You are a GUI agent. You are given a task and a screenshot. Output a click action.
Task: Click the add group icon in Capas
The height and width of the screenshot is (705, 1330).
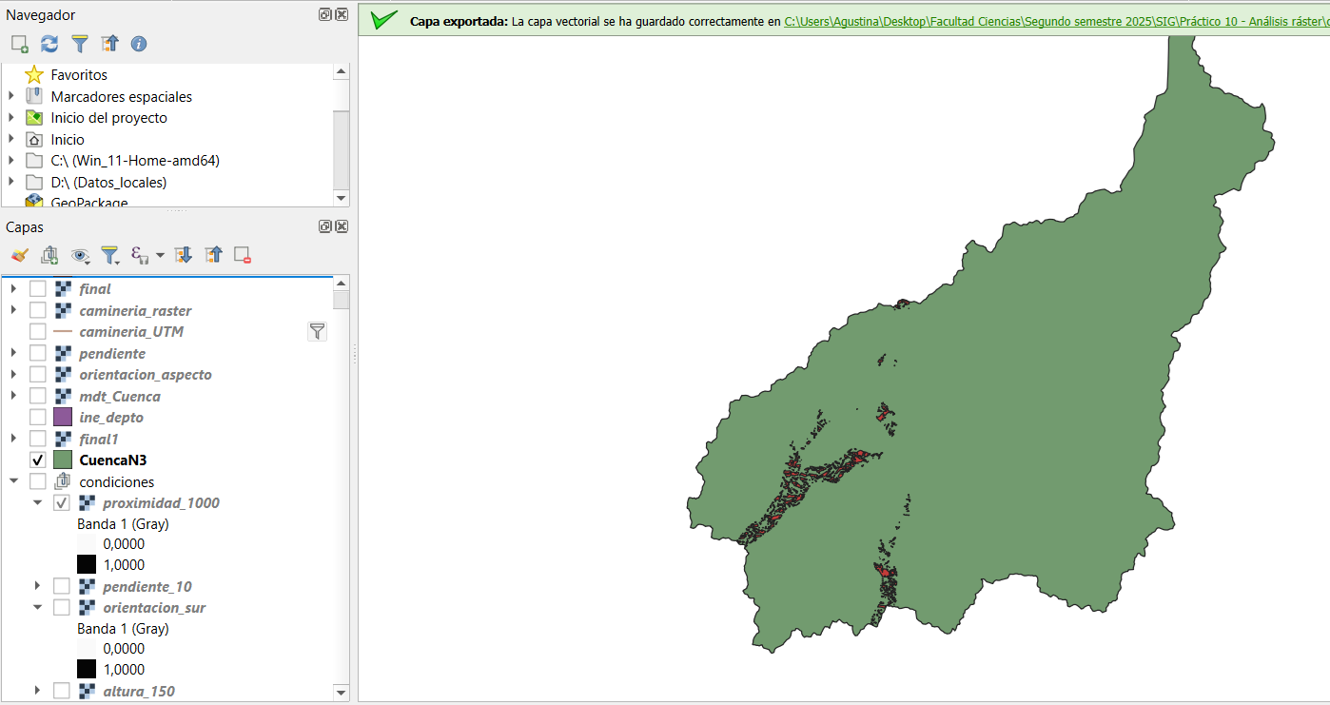[x=49, y=255]
